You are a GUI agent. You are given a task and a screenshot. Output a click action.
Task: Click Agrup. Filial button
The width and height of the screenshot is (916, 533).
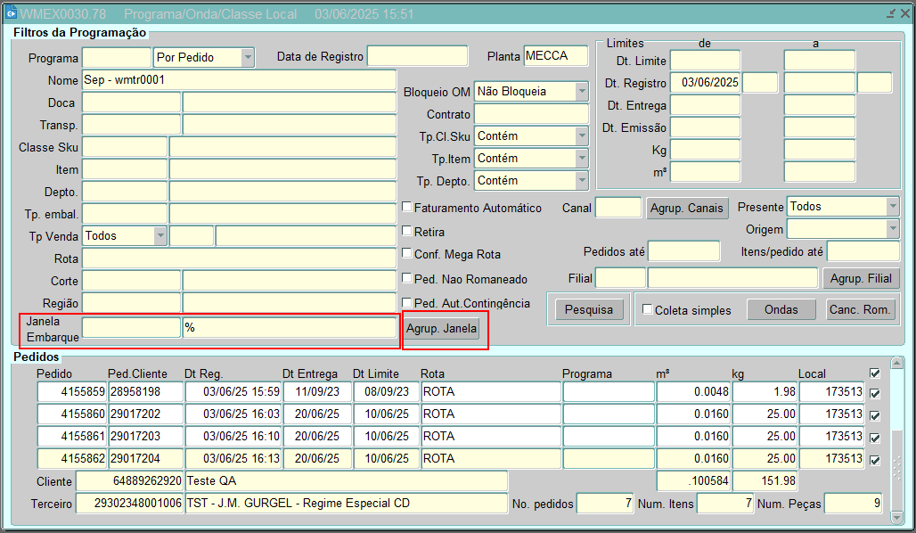coord(861,278)
